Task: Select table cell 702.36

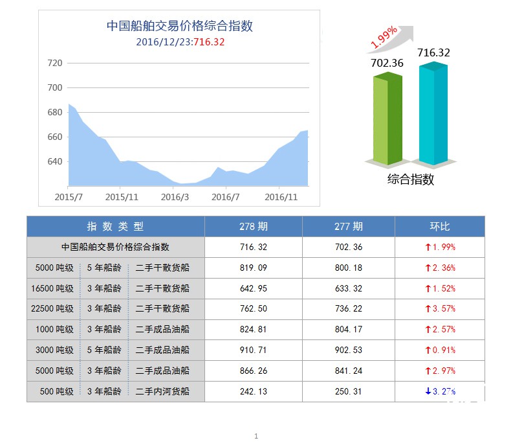Action: tap(349, 247)
